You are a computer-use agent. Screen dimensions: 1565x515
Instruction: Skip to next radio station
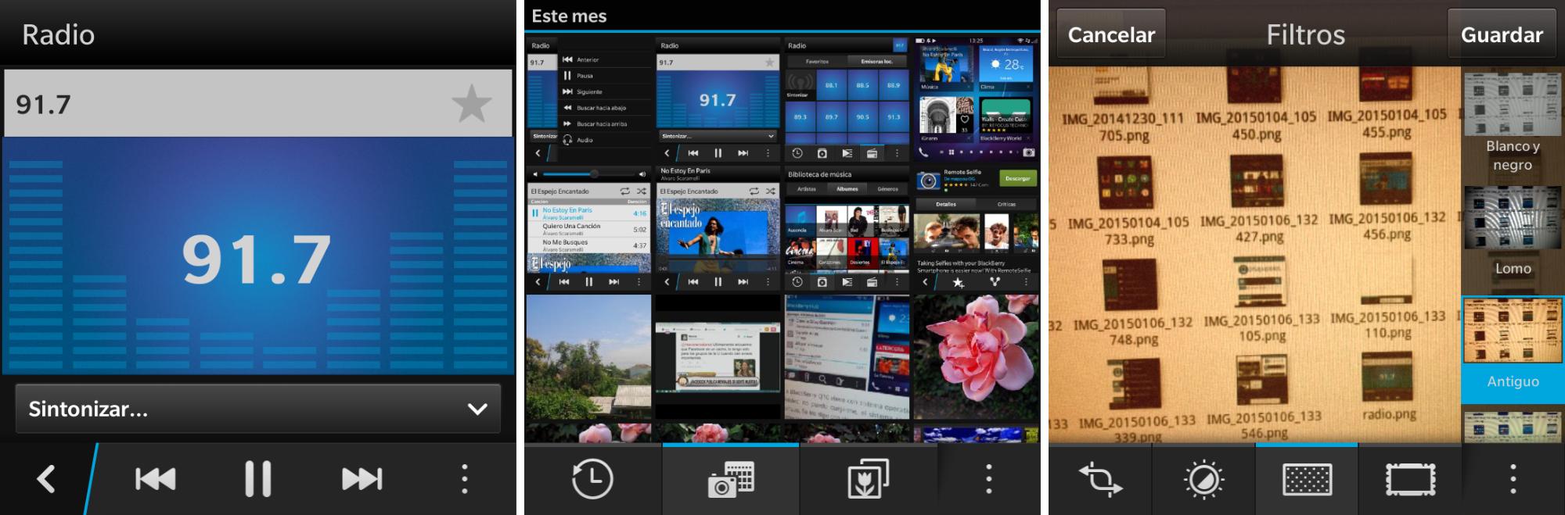[362, 479]
